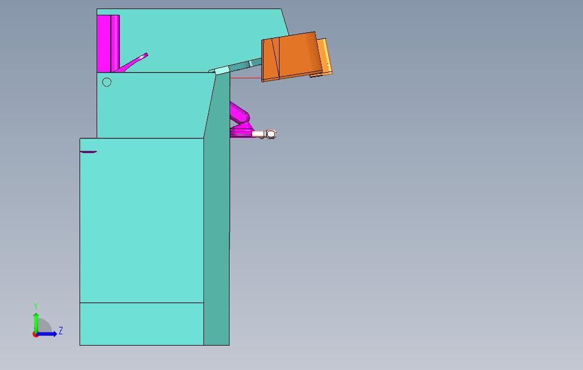This screenshot has height=370, width=583.
Task: Select the large cyan lower cabinet front face
Action: 141,220
